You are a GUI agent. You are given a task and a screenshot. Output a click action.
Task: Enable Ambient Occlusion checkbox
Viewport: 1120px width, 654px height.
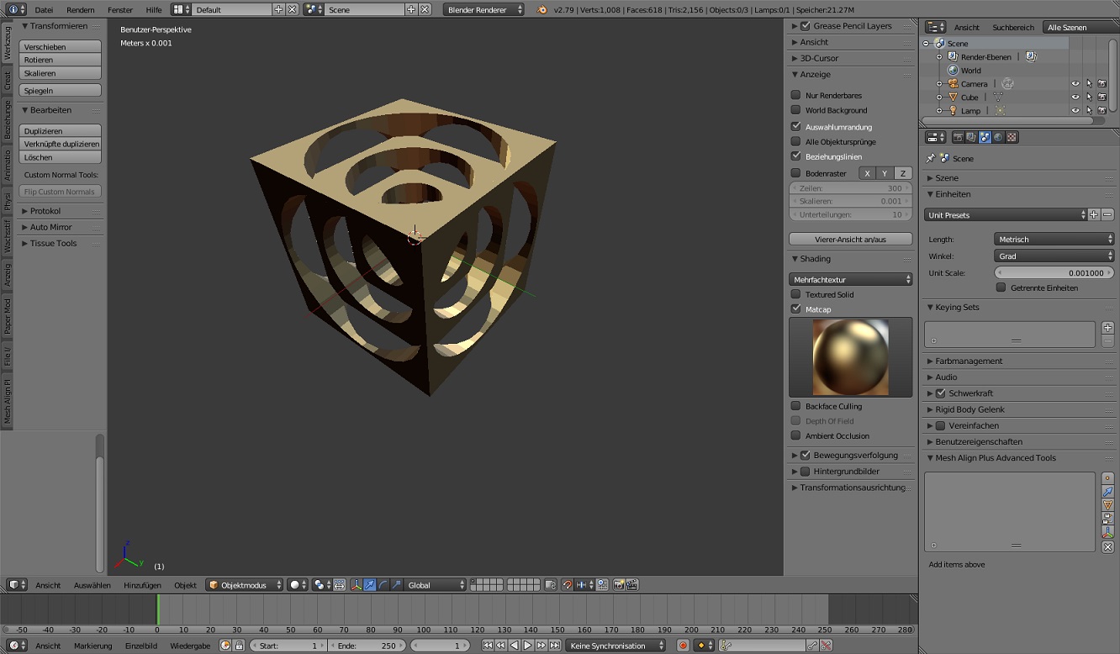795,435
